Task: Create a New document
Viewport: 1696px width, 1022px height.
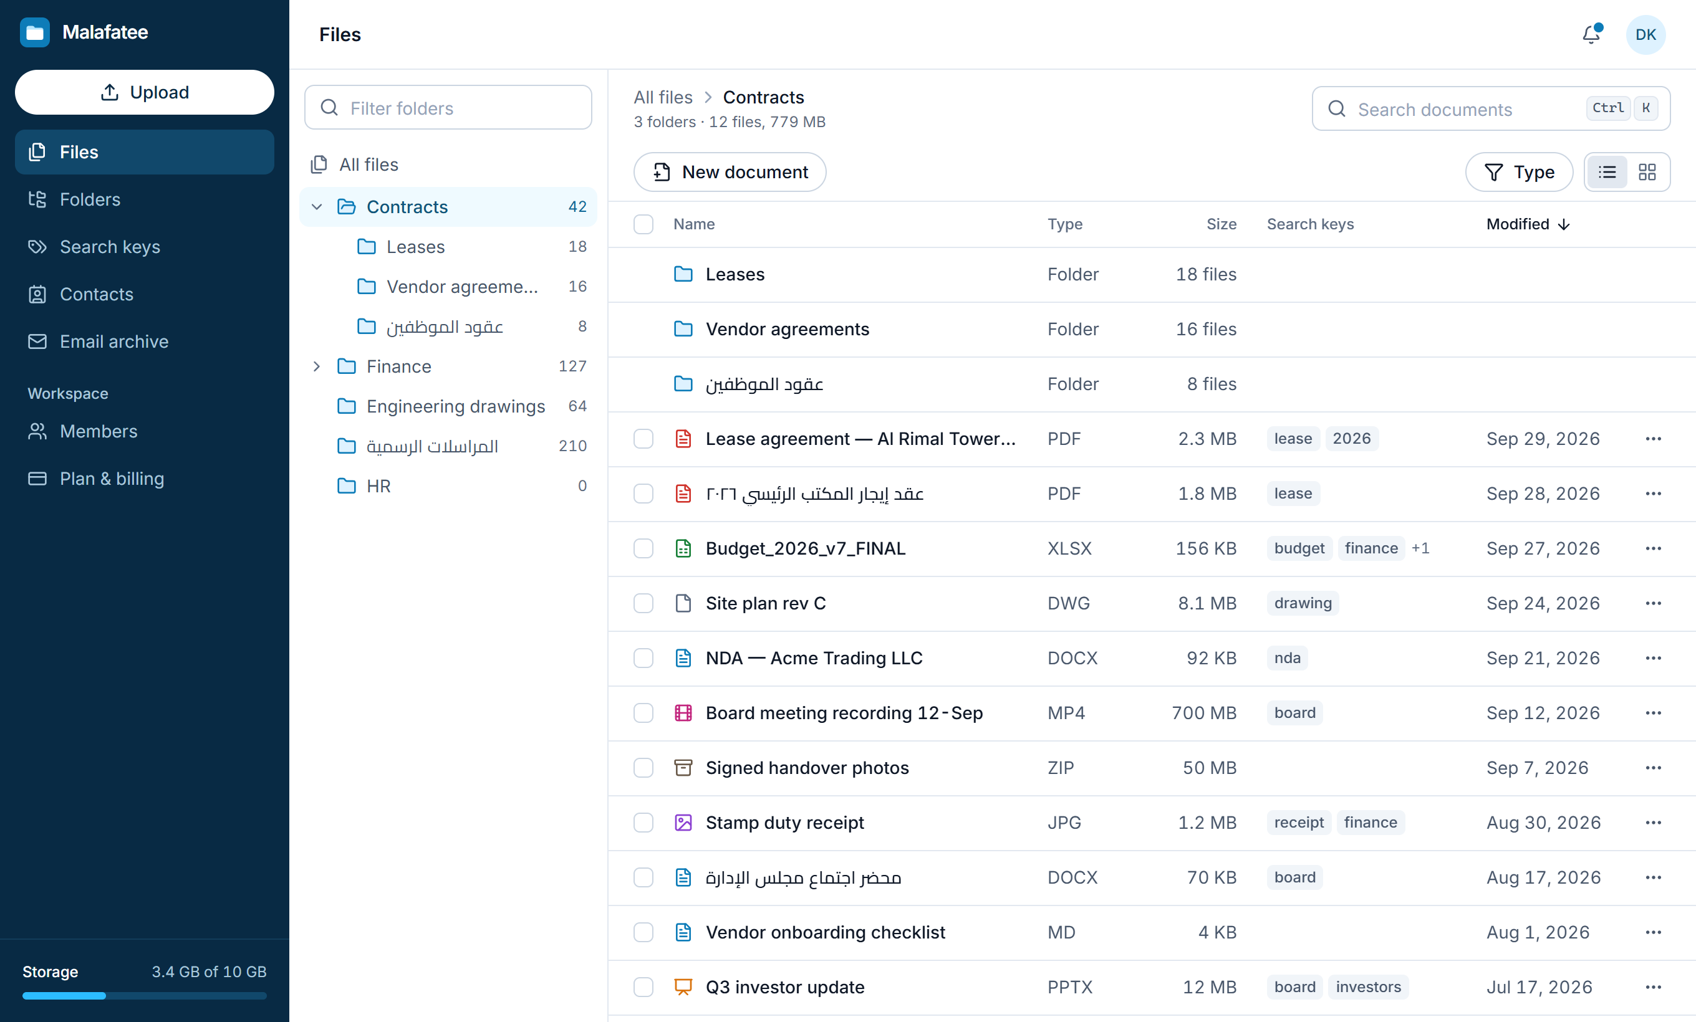Action: coord(730,172)
